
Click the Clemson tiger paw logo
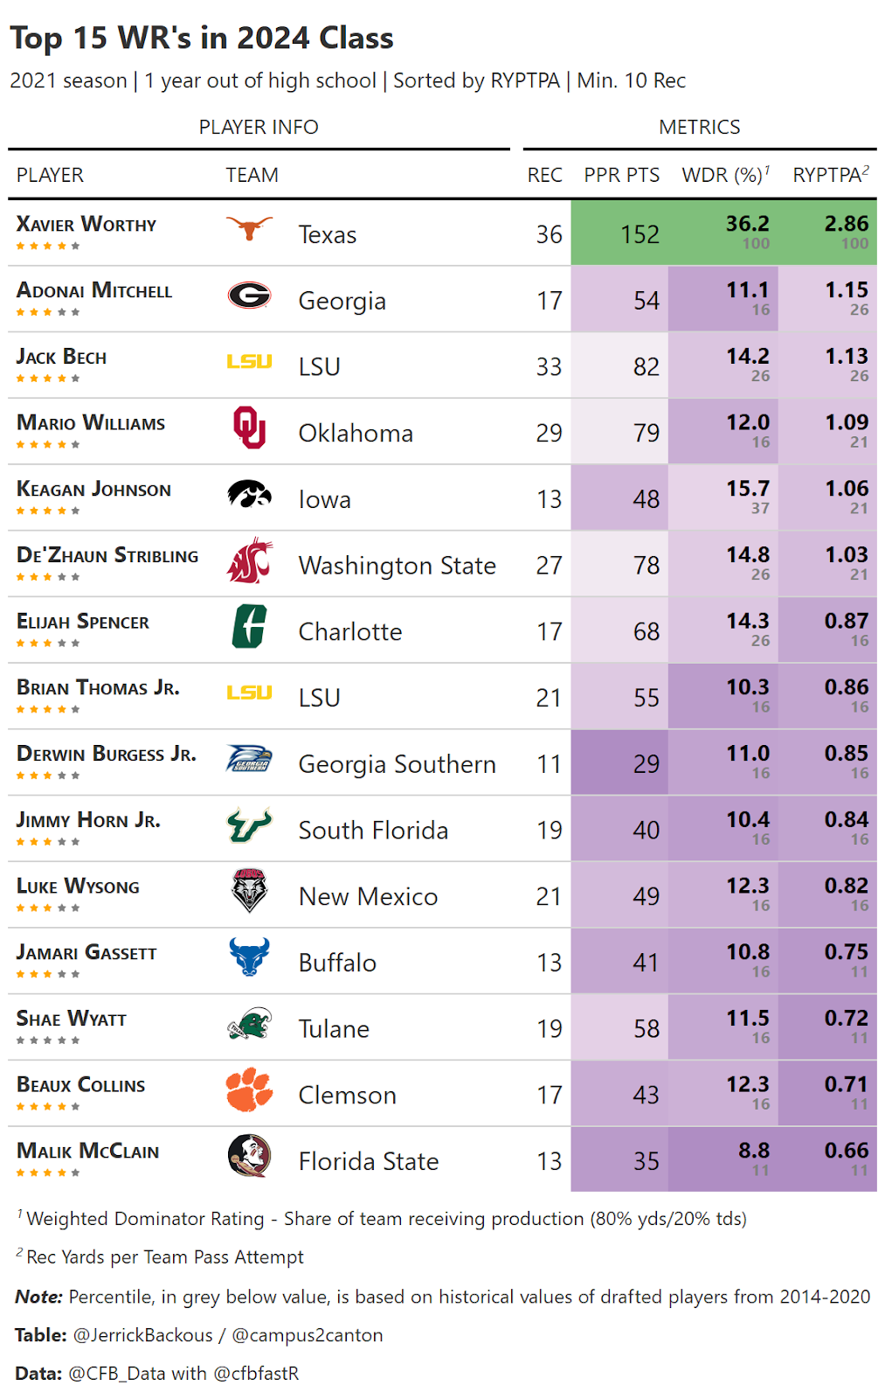[249, 1089]
